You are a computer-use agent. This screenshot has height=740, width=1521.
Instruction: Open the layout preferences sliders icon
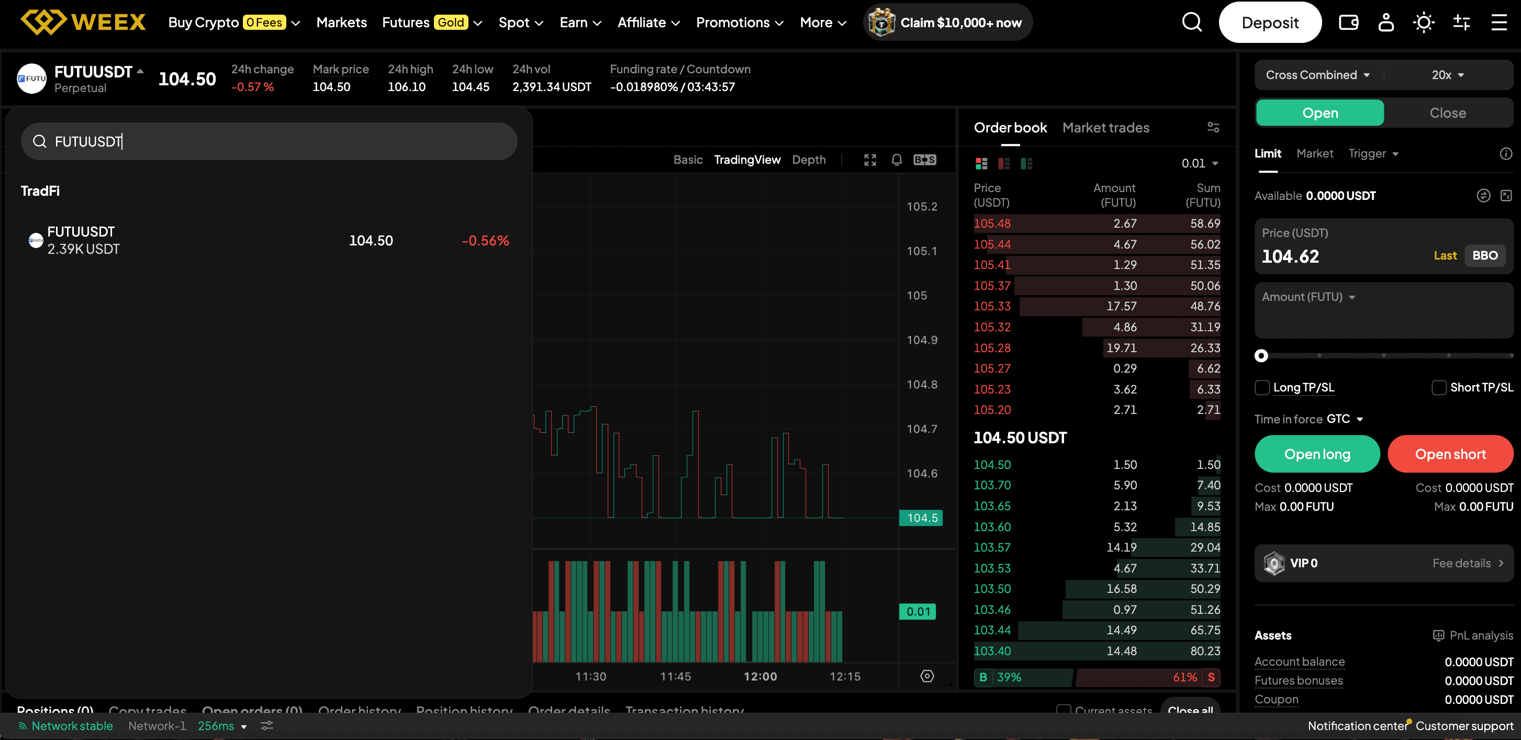point(1461,23)
